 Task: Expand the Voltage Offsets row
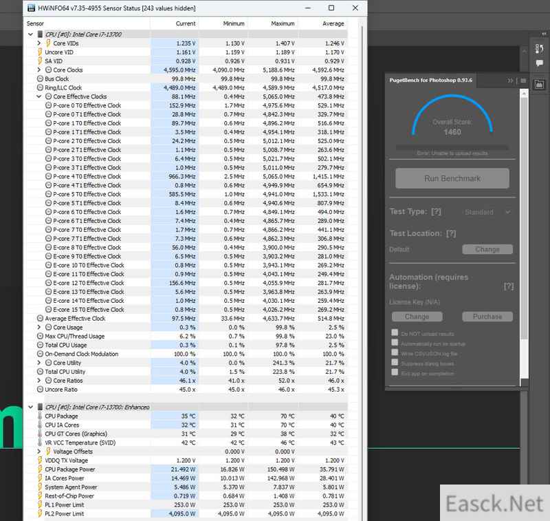click(x=39, y=451)
